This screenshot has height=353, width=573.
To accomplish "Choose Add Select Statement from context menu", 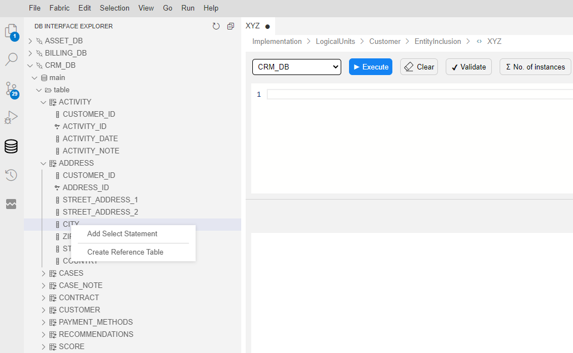I will (x=122, y=234).
